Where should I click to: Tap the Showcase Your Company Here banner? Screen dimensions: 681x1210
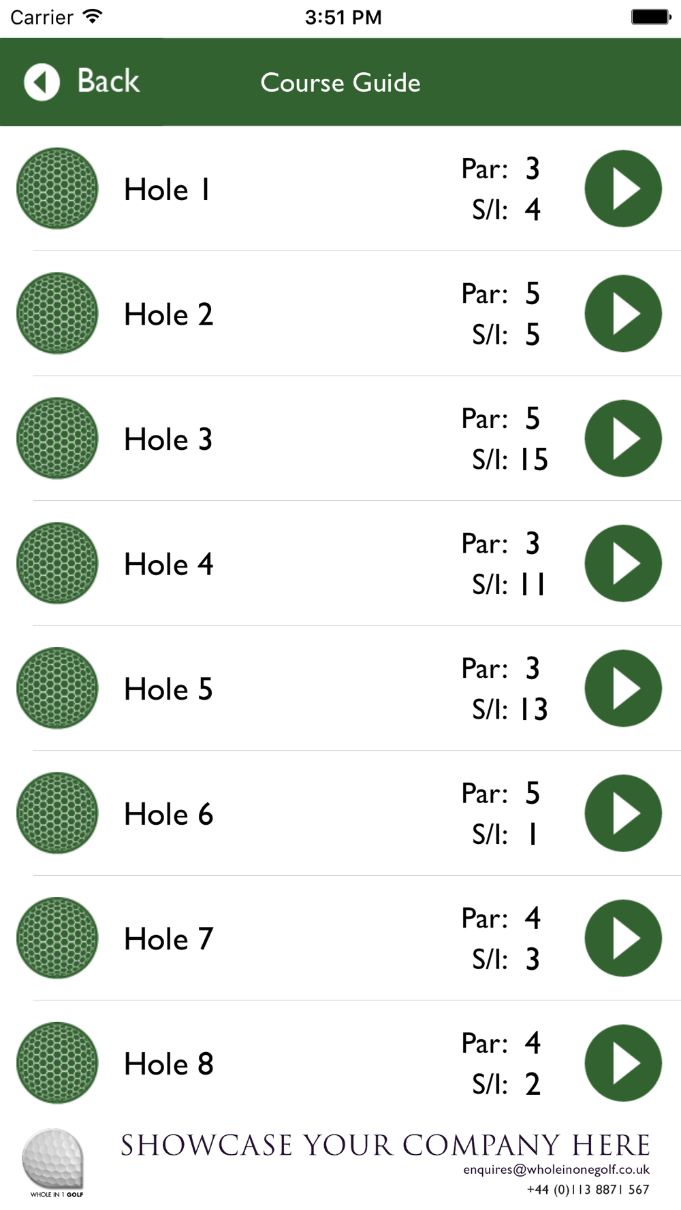tap(385, 1145)
